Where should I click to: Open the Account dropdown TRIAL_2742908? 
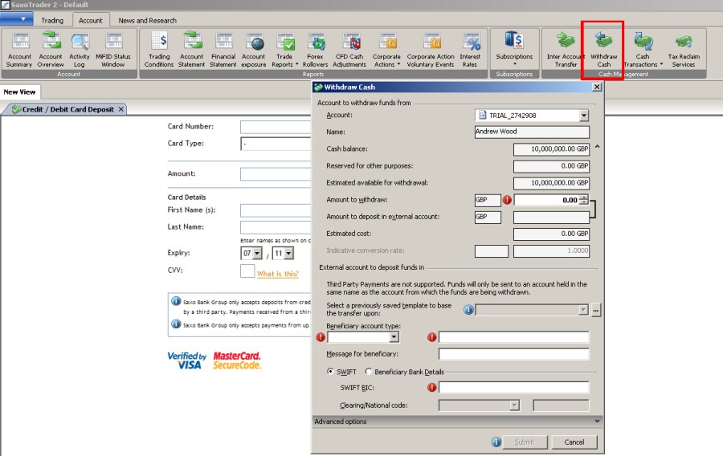click(x=584, y=115)
